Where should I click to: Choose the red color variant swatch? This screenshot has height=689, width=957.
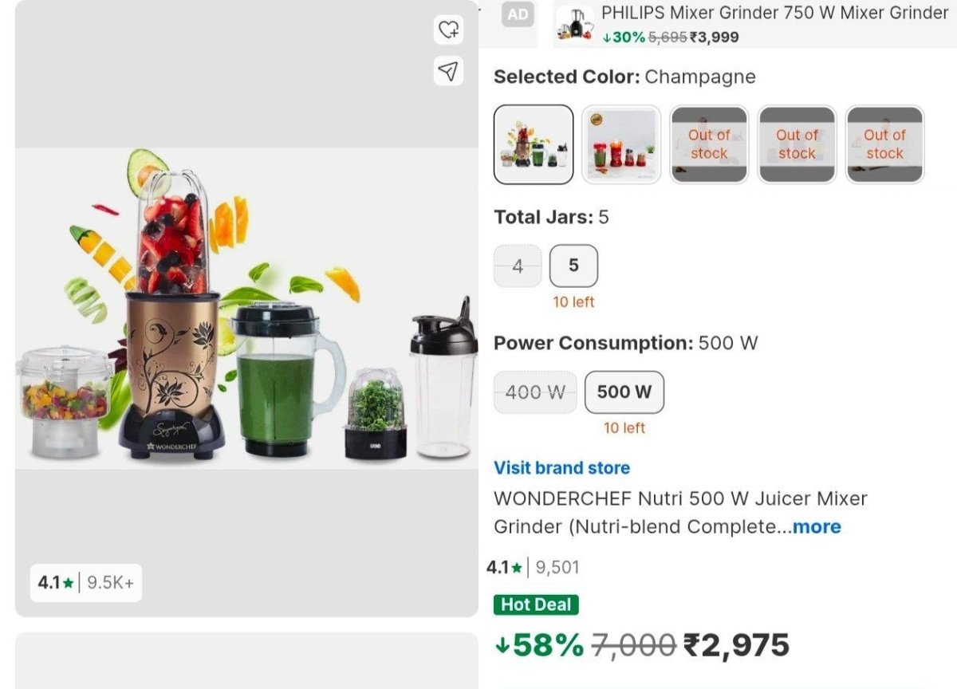pyautogui.click(x=621, y=144)
